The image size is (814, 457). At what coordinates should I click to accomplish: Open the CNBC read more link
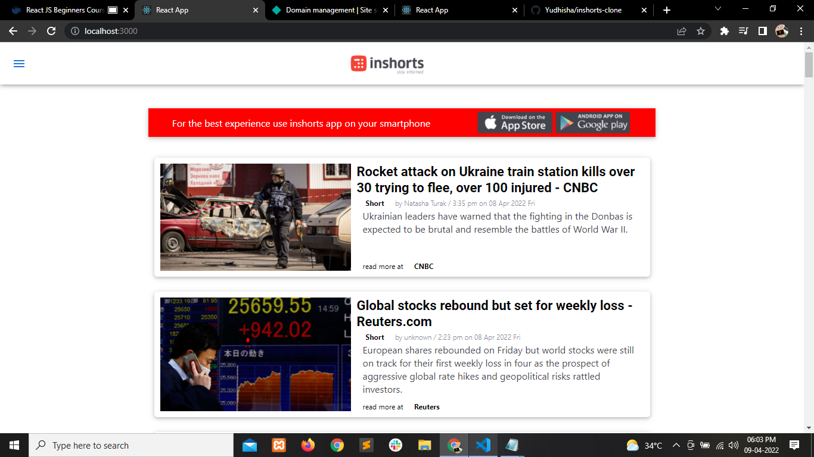coord(424,266)
